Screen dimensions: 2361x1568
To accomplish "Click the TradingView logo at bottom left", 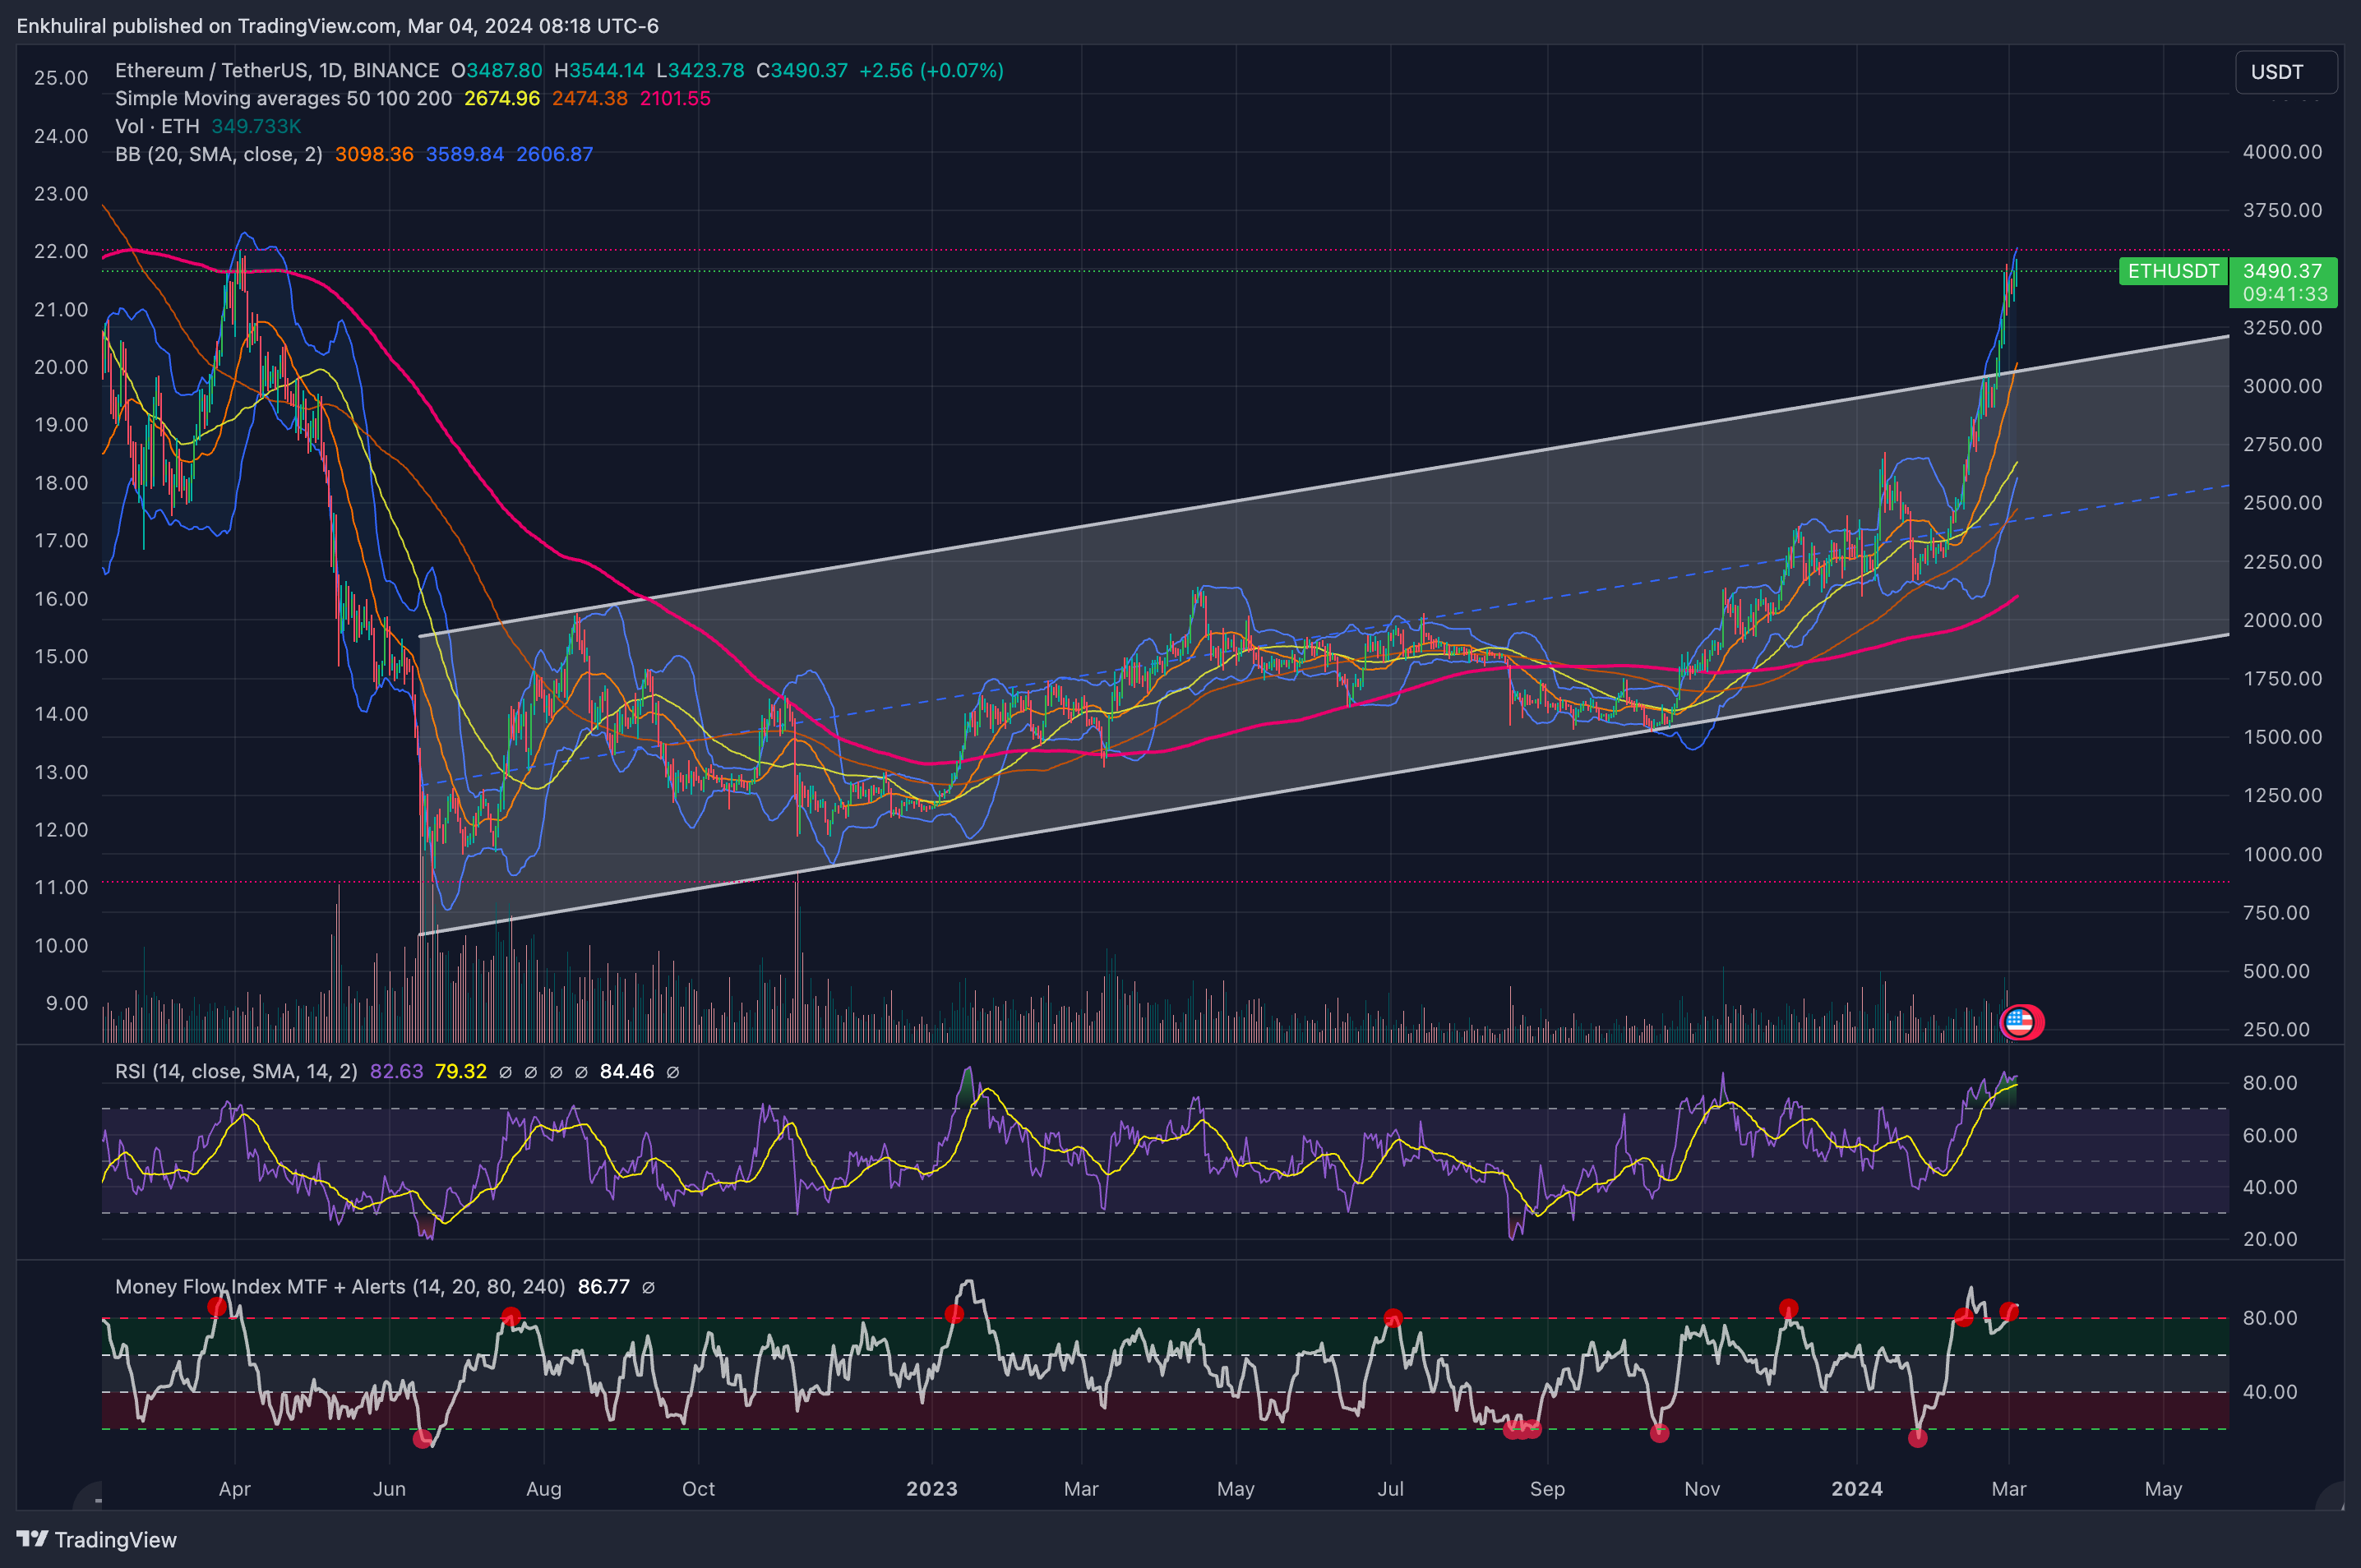I will 96,1539.
